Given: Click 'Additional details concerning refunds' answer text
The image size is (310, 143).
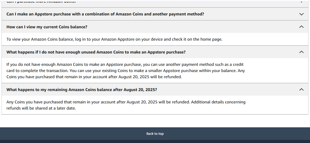Looking at the screenshot, I should 219,102.
